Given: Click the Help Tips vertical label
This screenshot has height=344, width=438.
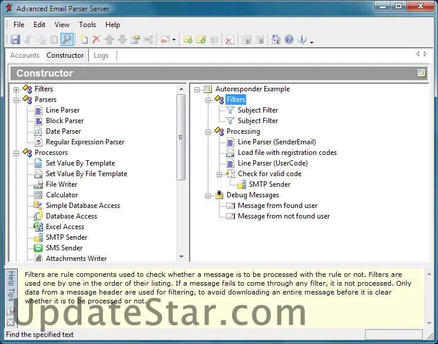Looking at the screenshot, I should point(11,286).
